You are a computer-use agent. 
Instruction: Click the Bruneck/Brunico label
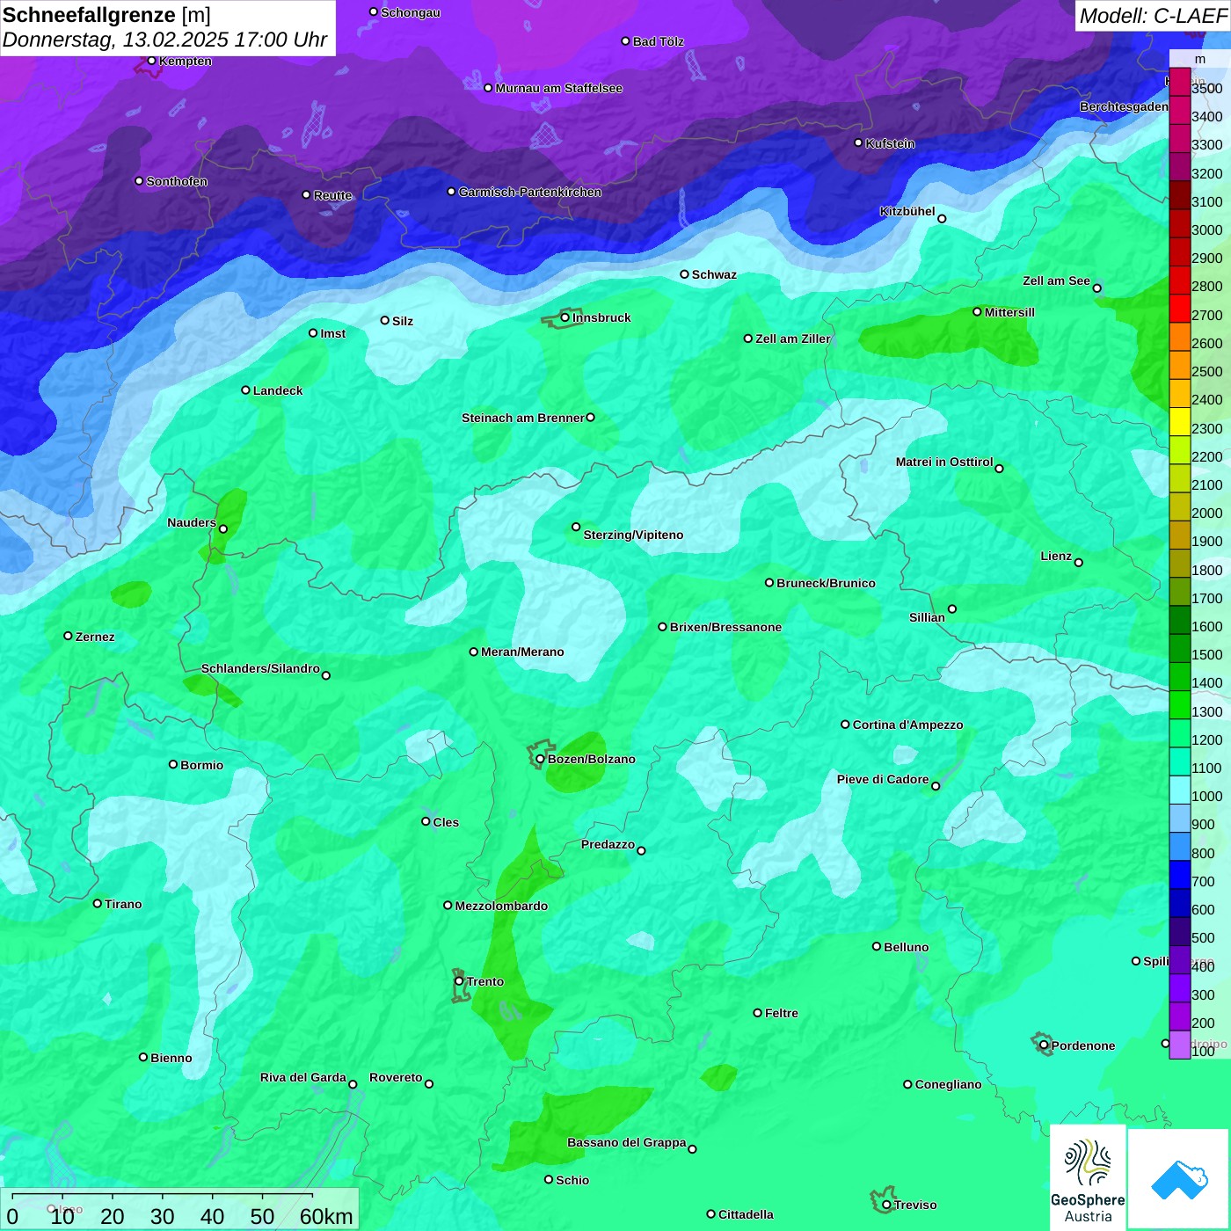[x=826, y=583]
